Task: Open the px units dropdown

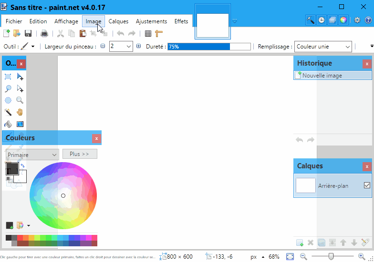Action: click(258, 257)
